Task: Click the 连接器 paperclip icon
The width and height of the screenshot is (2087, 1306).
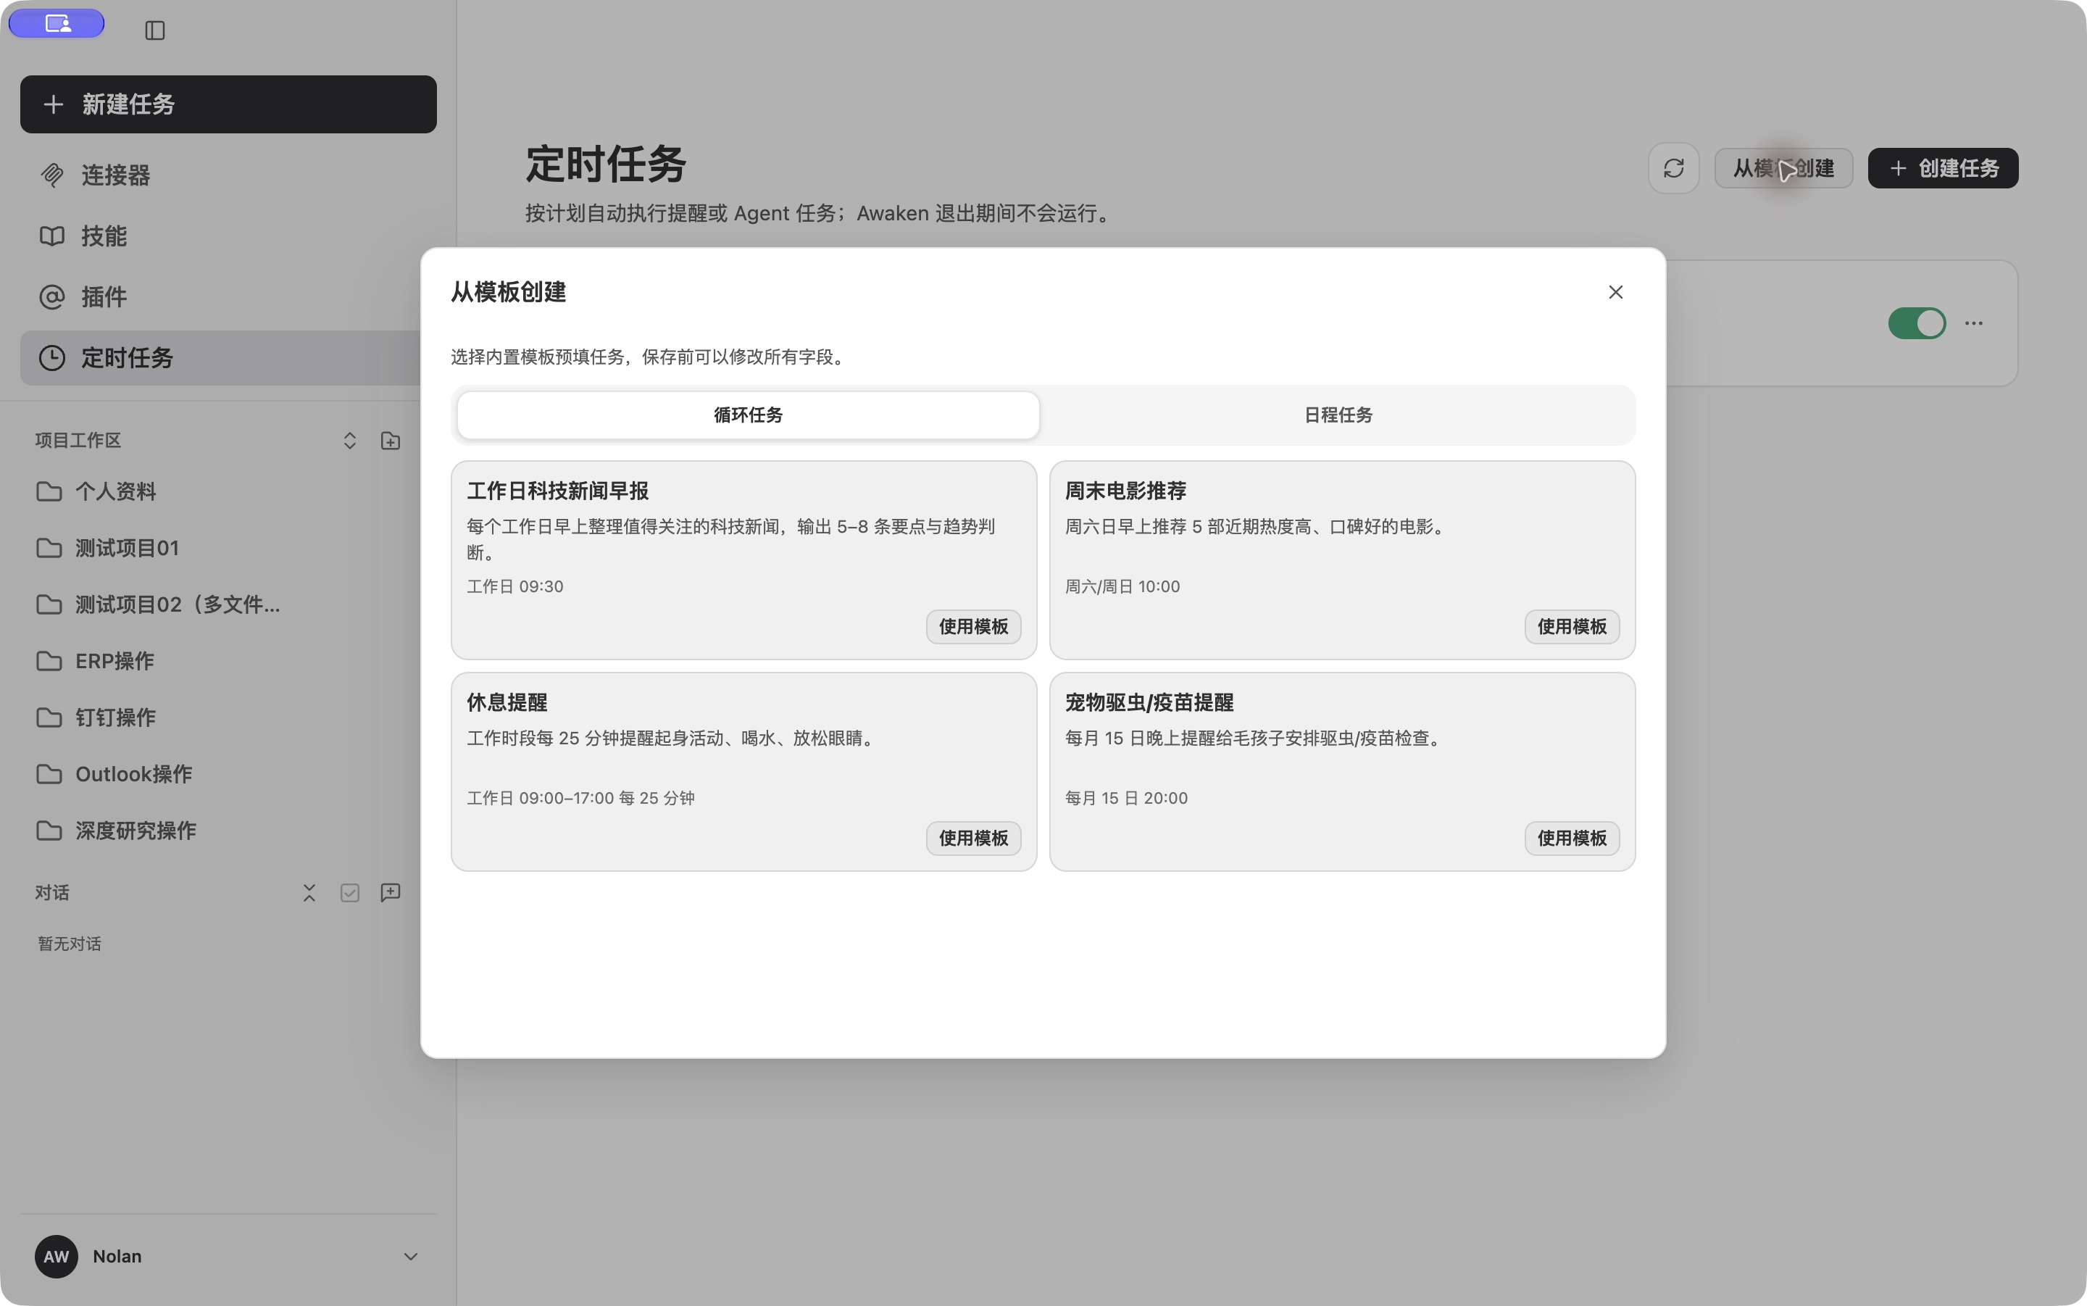Action: 51,175
